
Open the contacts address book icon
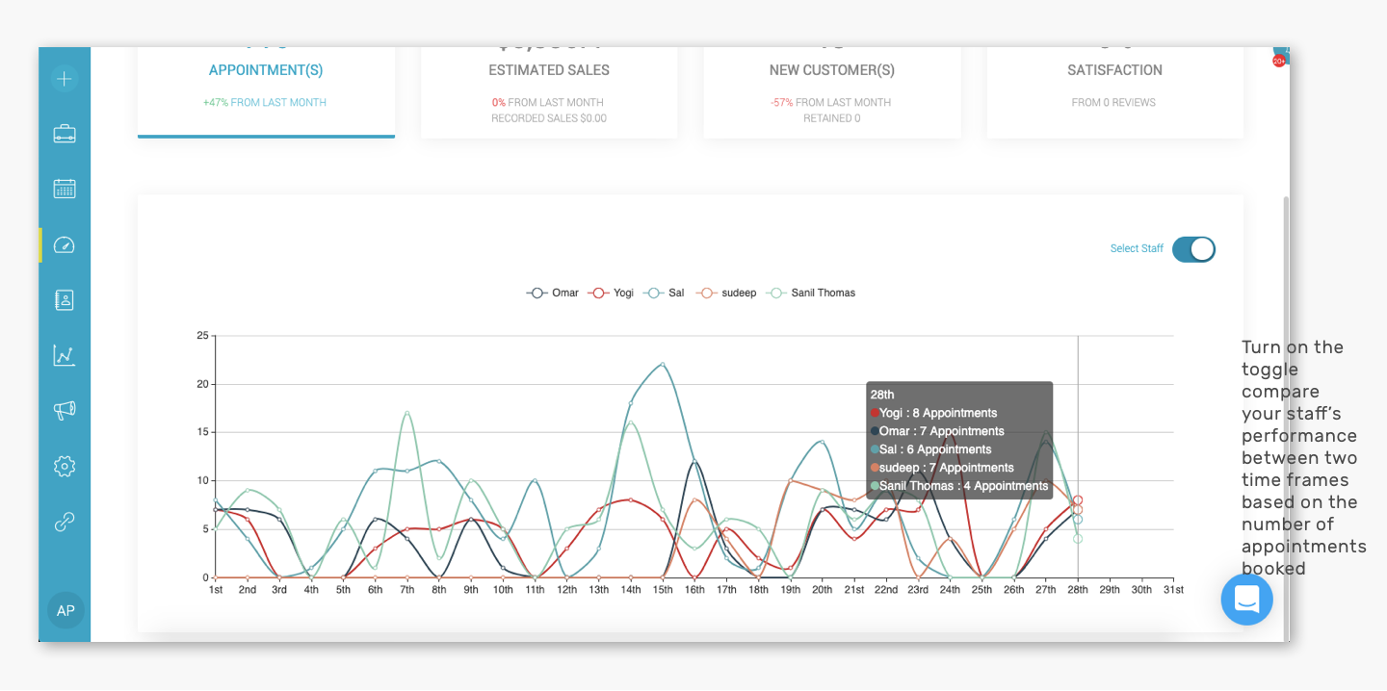(65, 300)
